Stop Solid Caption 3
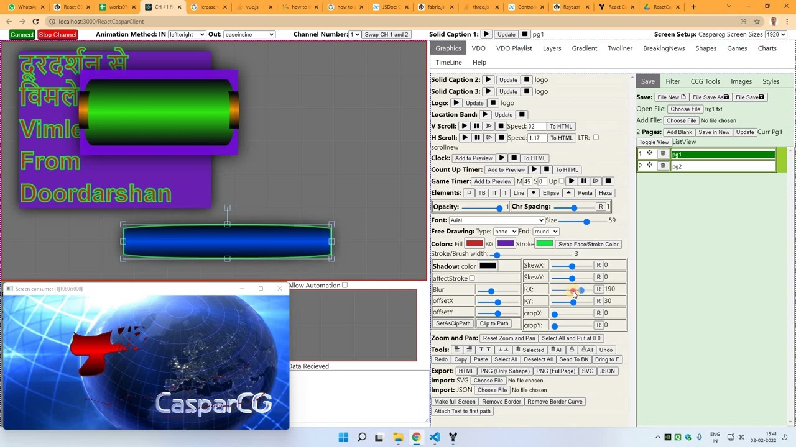The width and height of the screenshot is (796, 447). [x=527, y=91]
